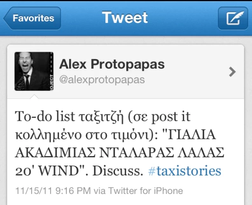Tap the Tweet title in the navigation bar

[x=125, y=17]
